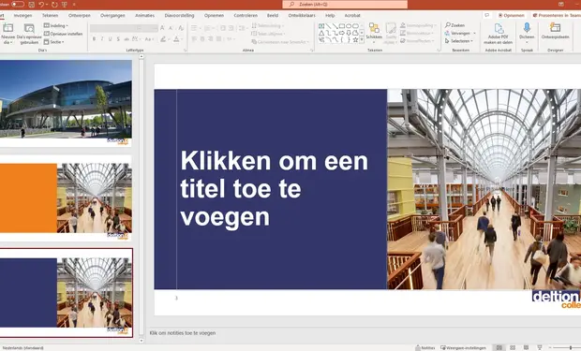The width and height of the screenshot is (581, 351).
Task: Open the Tekenen tab
Action: click(50, 16)
